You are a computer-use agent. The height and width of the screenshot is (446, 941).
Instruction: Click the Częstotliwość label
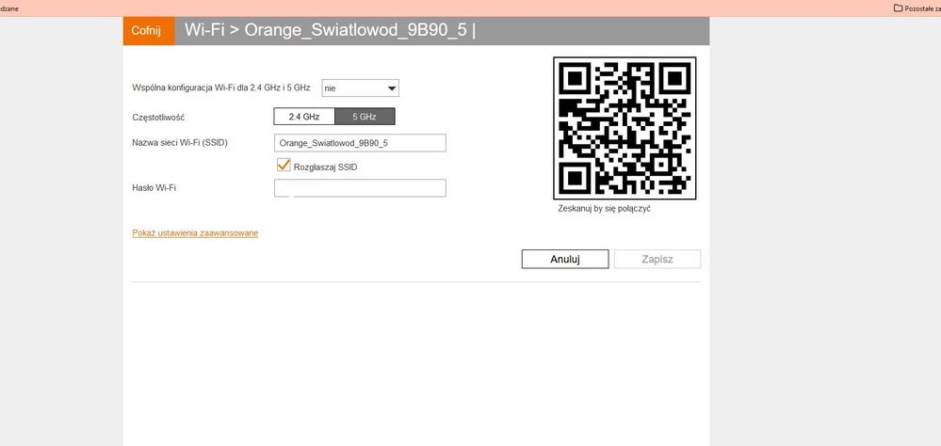click(x=158, y=118)
